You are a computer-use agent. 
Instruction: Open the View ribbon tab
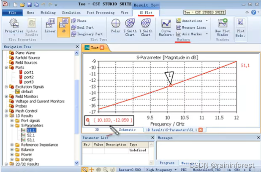point(125,13)
